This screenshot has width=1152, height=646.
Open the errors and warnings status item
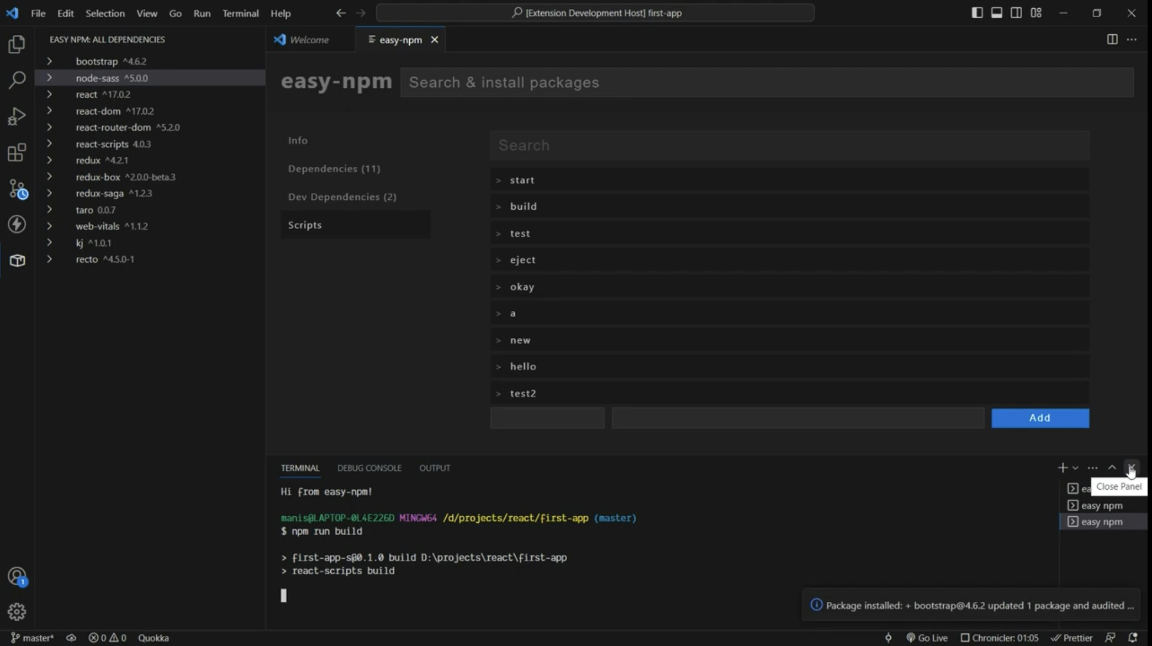(x=107, y=638)
